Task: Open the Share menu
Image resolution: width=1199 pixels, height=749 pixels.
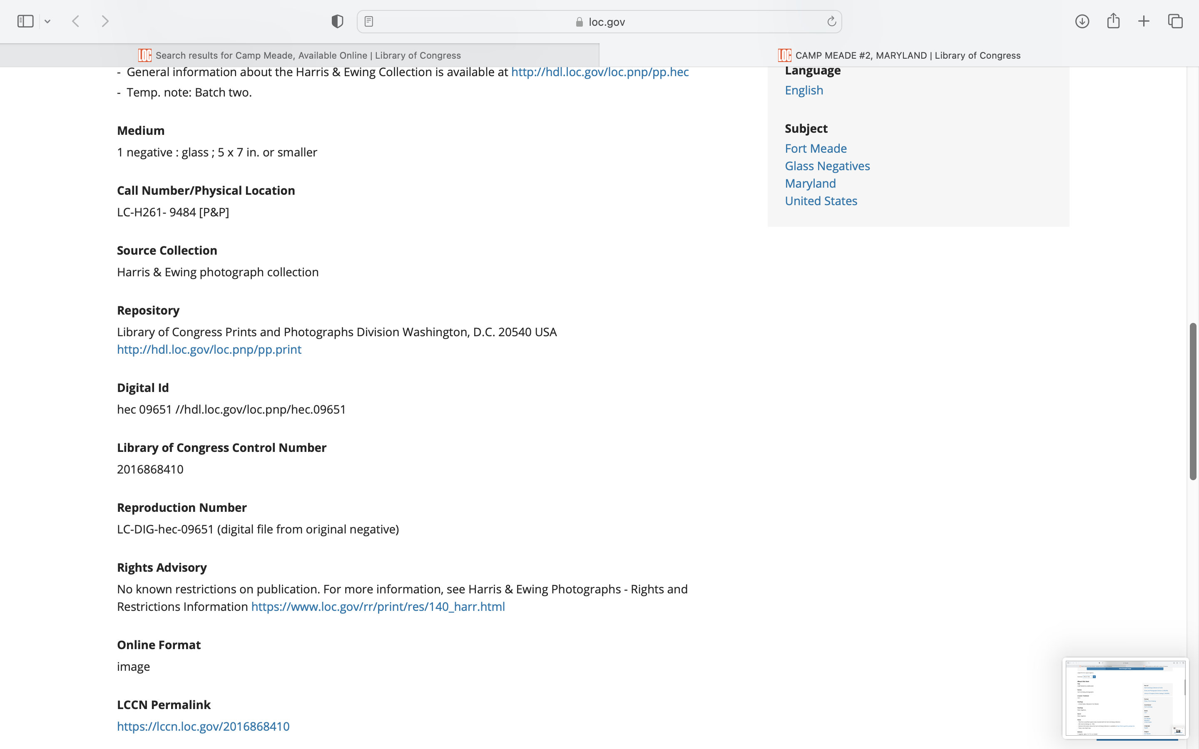Action: (x=1113, y=21)
